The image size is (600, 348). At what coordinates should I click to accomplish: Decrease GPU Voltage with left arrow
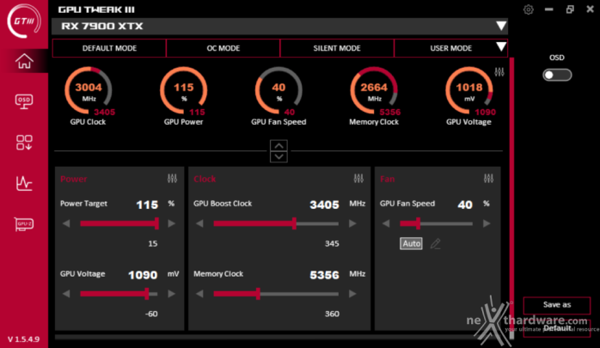point(66,294)
